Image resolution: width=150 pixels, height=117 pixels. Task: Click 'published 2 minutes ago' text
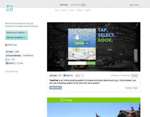[120, 76]
